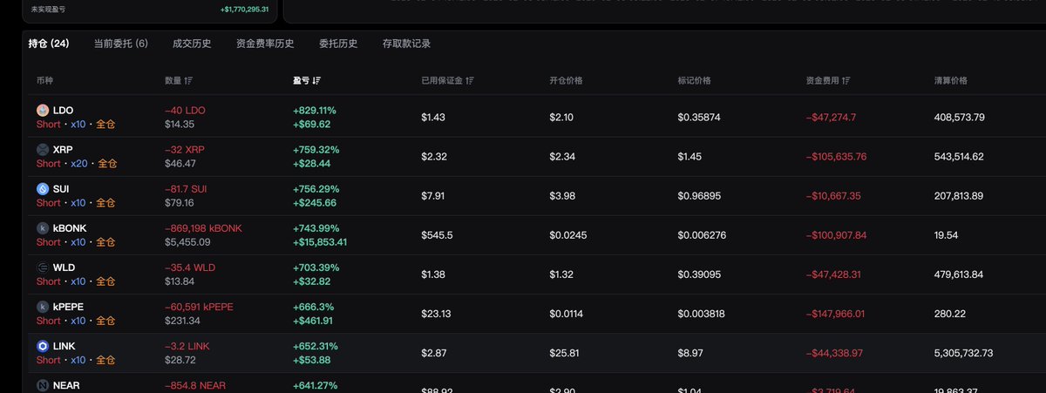1046x393 pixels.
Task: Sort by 数量 column sort icon
Action: click(x=189, y=80)
